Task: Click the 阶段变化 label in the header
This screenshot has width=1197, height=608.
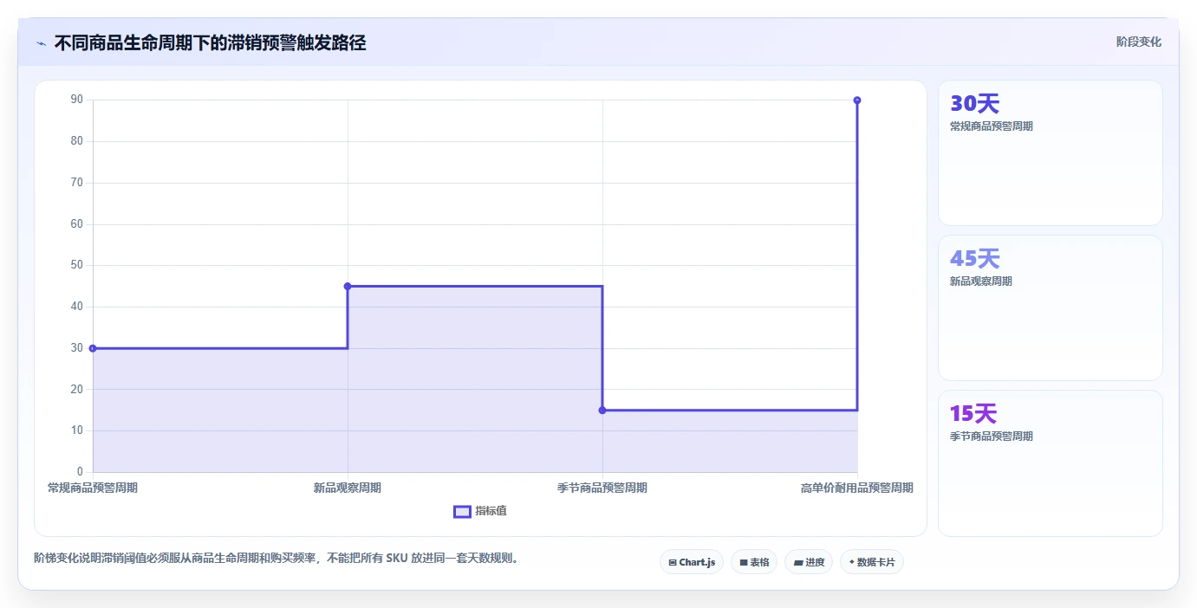Action: (1138, 42)
